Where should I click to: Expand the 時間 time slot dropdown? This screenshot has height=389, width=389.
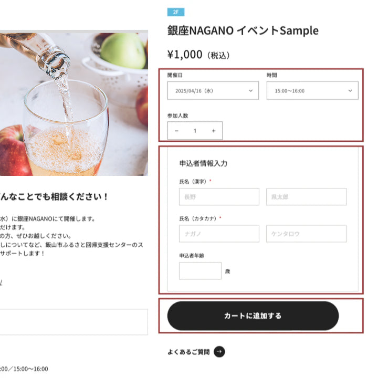312,91
